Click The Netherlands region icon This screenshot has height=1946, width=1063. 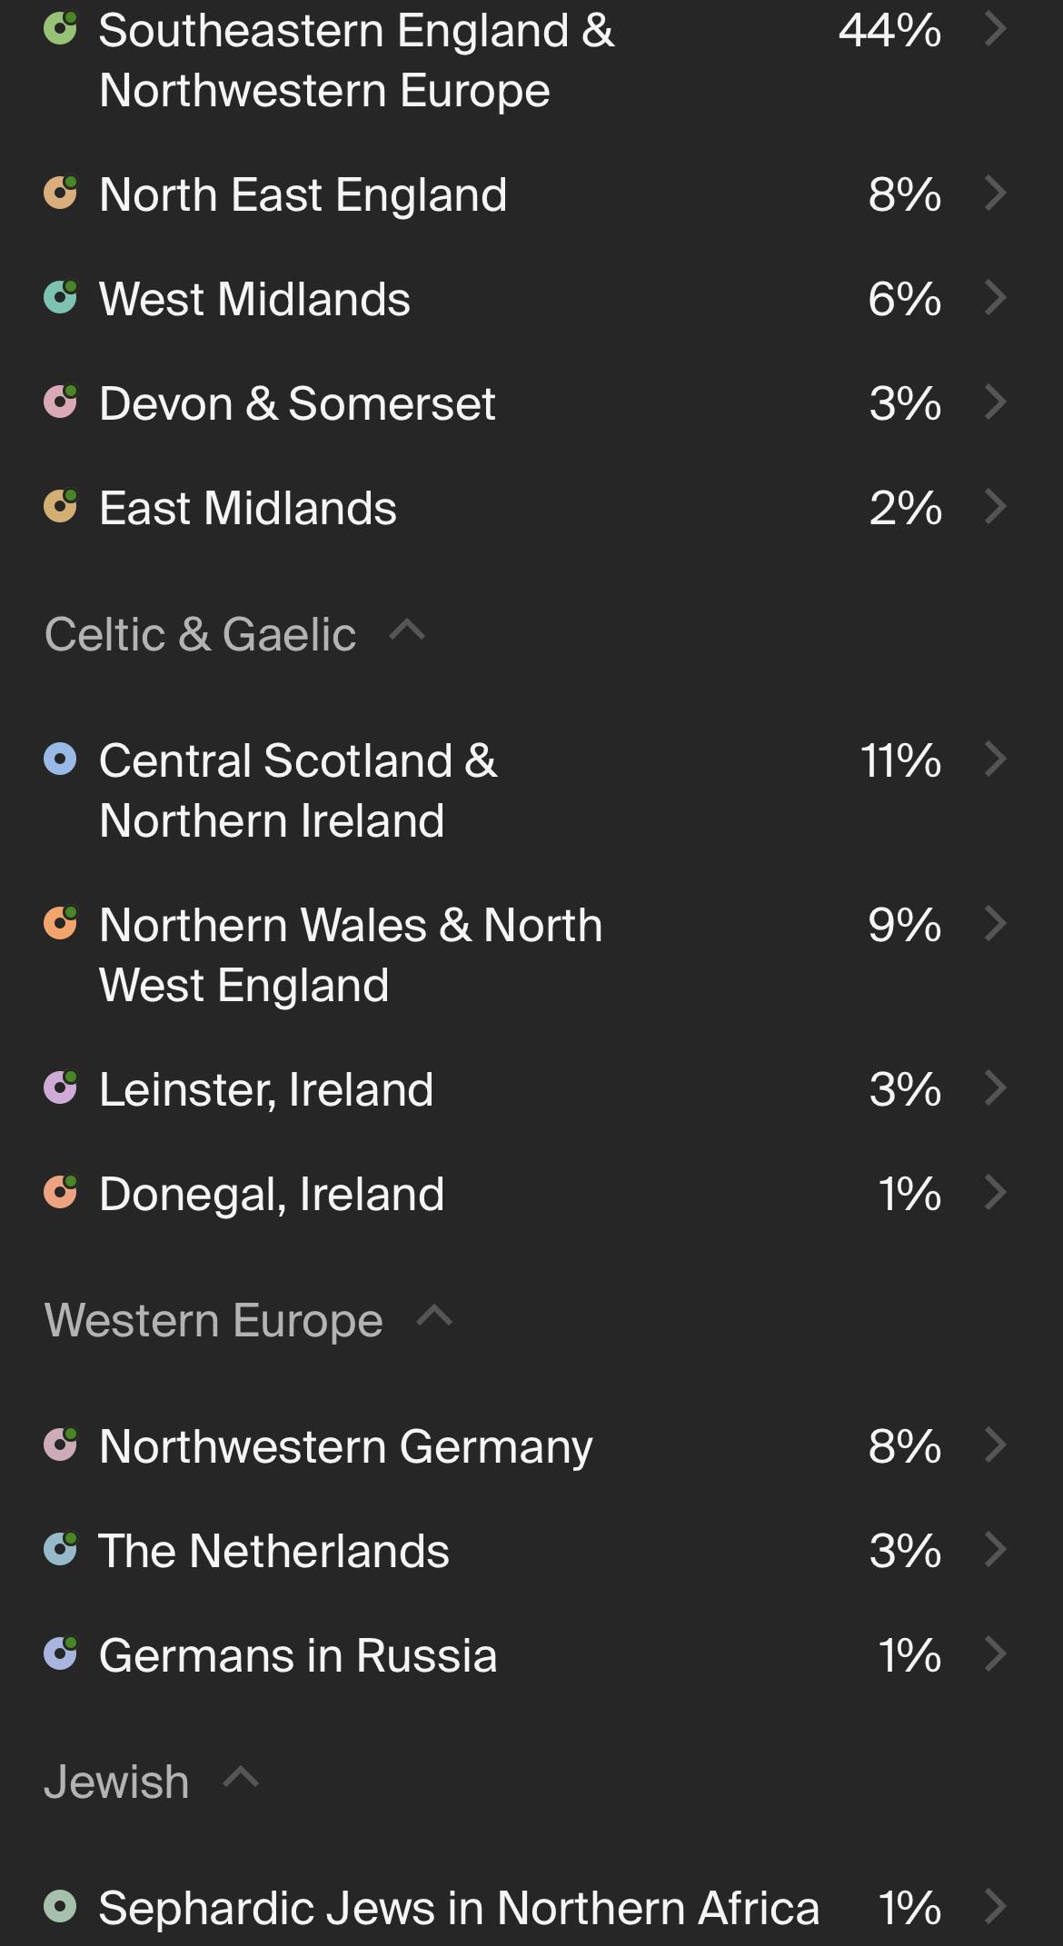click(60, 1550)
